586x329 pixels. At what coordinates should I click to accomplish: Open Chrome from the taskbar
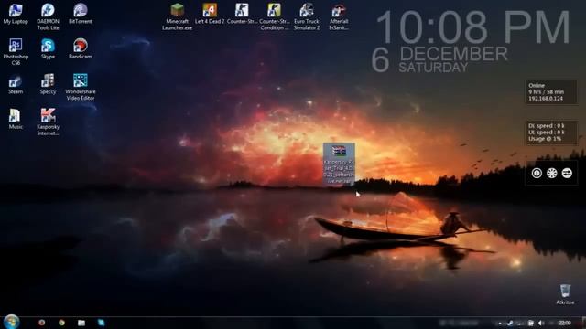coord(61,323)
